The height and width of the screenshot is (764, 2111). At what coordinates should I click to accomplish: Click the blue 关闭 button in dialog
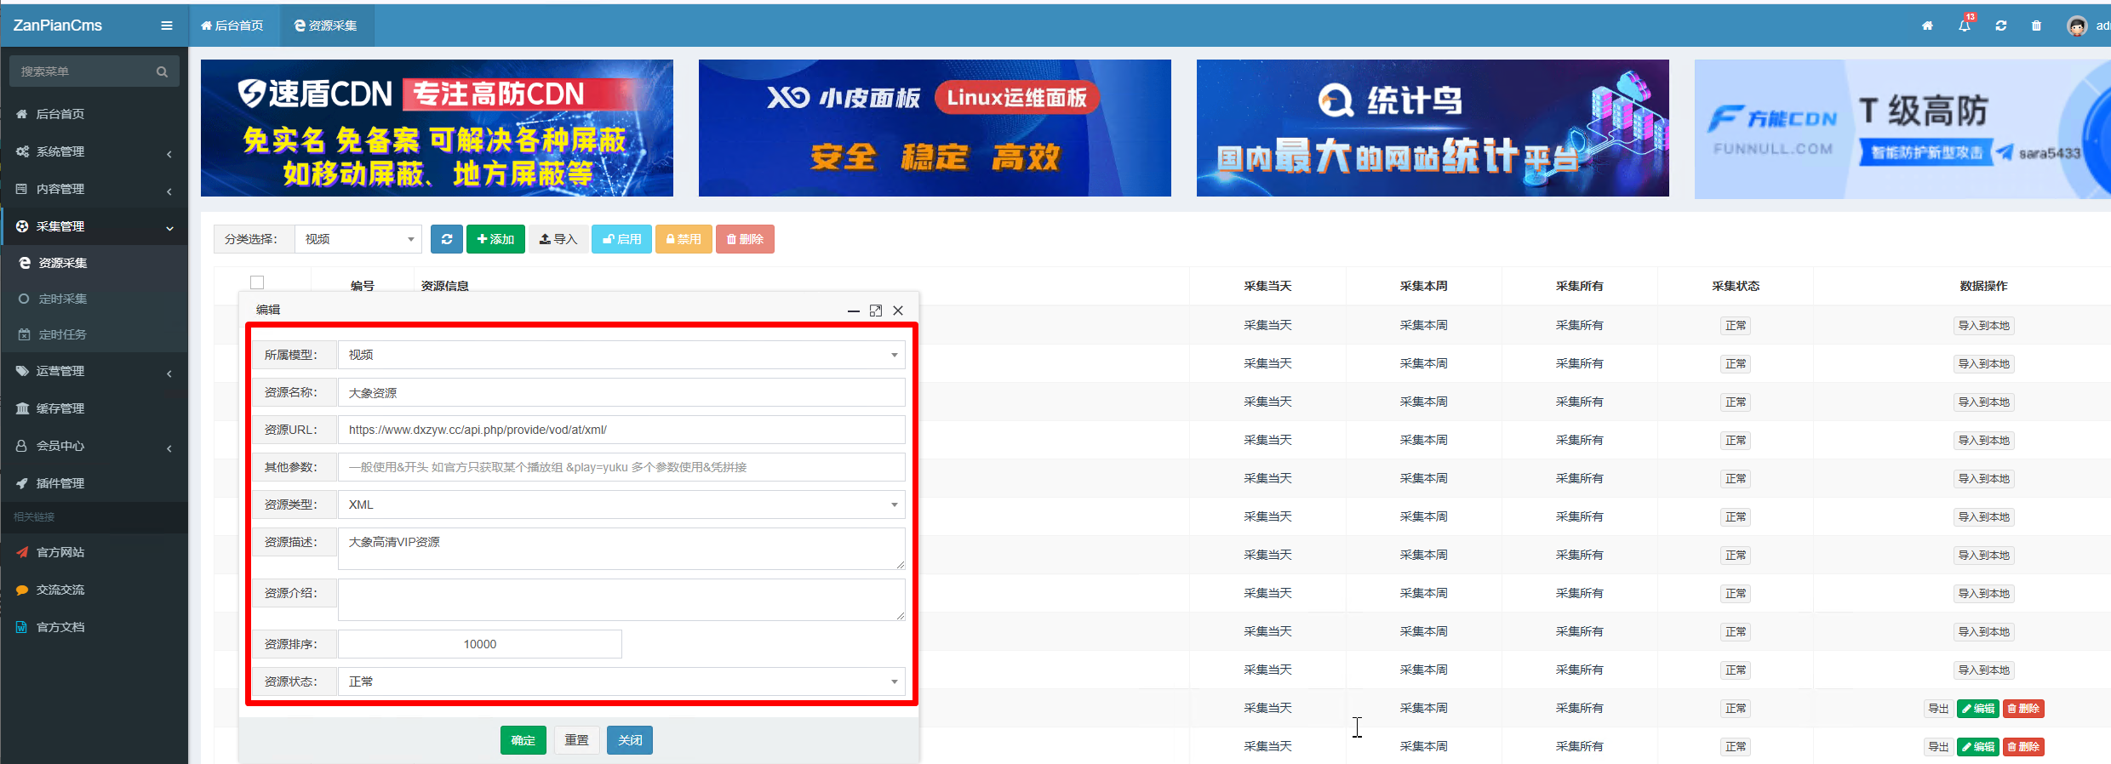pos(630,740)
